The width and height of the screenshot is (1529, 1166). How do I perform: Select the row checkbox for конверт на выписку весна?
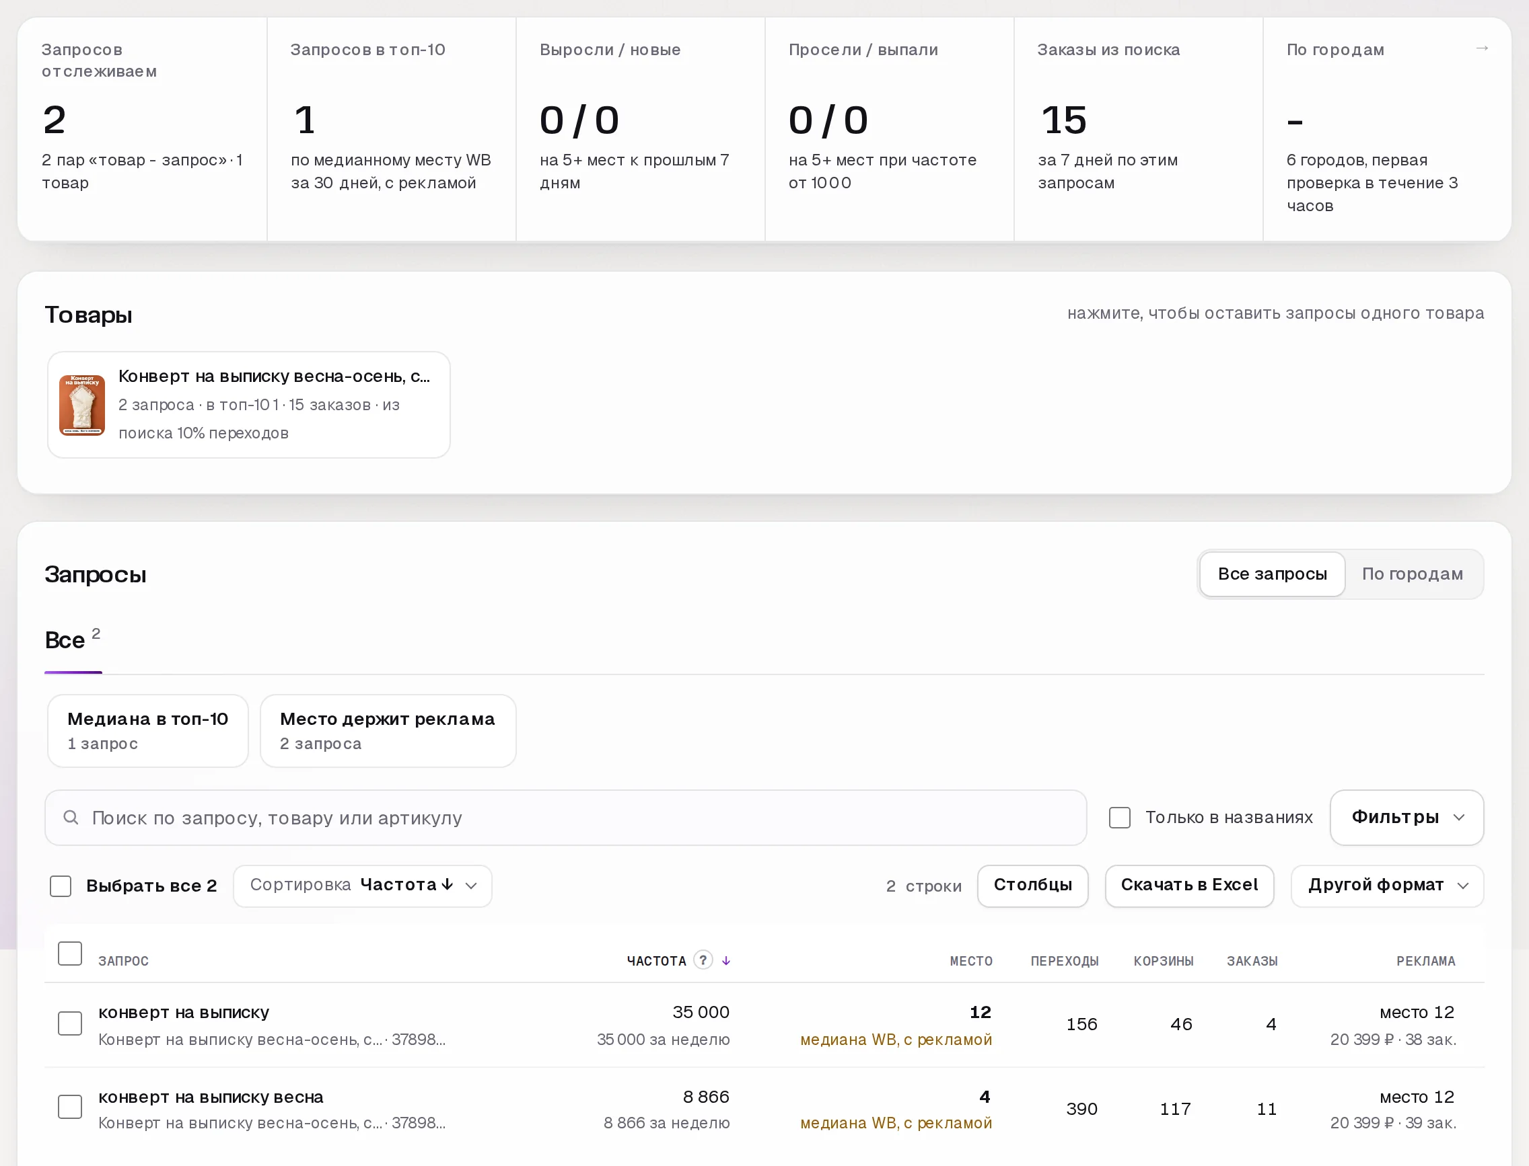click(70, 1107)
